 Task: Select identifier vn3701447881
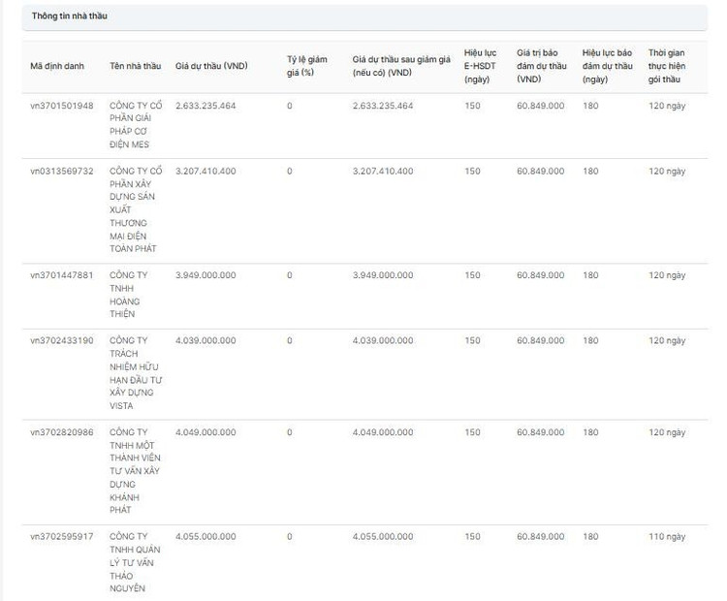[62, 275]
